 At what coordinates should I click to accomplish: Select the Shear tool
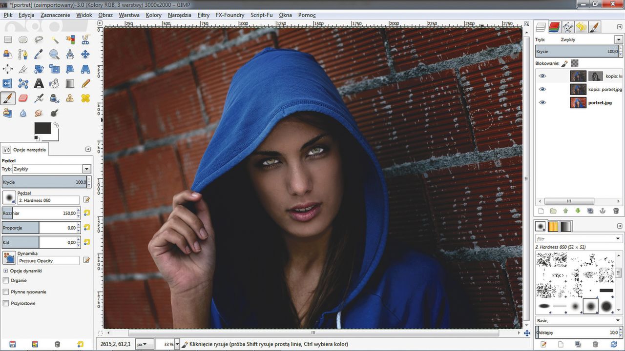(x=70, y=69)
